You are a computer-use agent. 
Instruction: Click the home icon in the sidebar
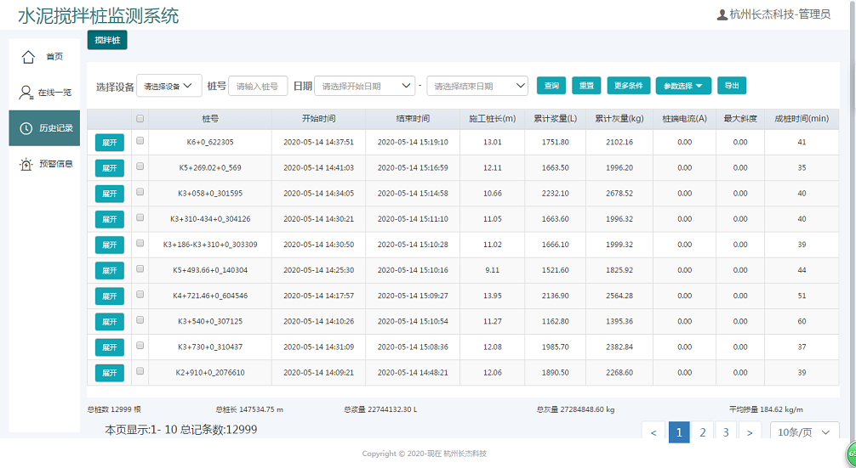[28, 57]
